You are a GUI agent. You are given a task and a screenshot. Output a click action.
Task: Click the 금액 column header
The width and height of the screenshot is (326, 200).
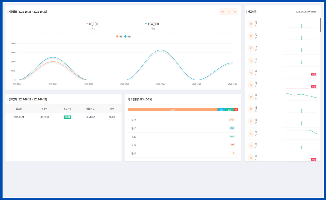(112, 108)
